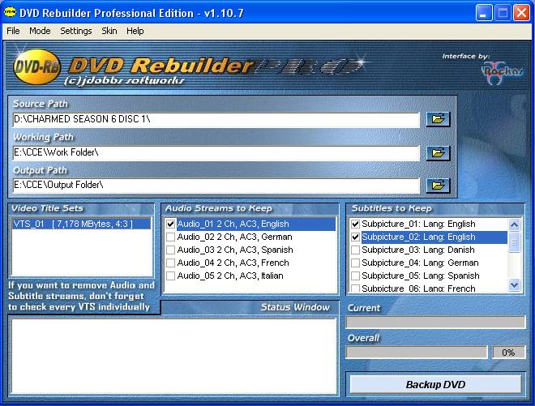This screenshot has height=406, width=535.
Task: Check Subpicture_04 German subtitle
Action: tap(355, 263)
